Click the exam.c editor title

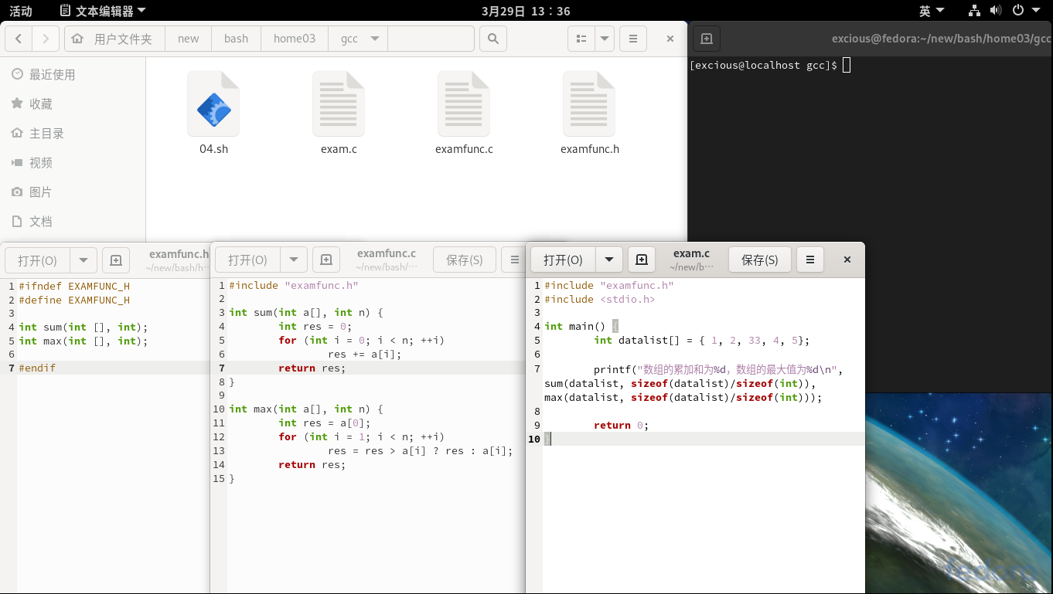[691, 253]
